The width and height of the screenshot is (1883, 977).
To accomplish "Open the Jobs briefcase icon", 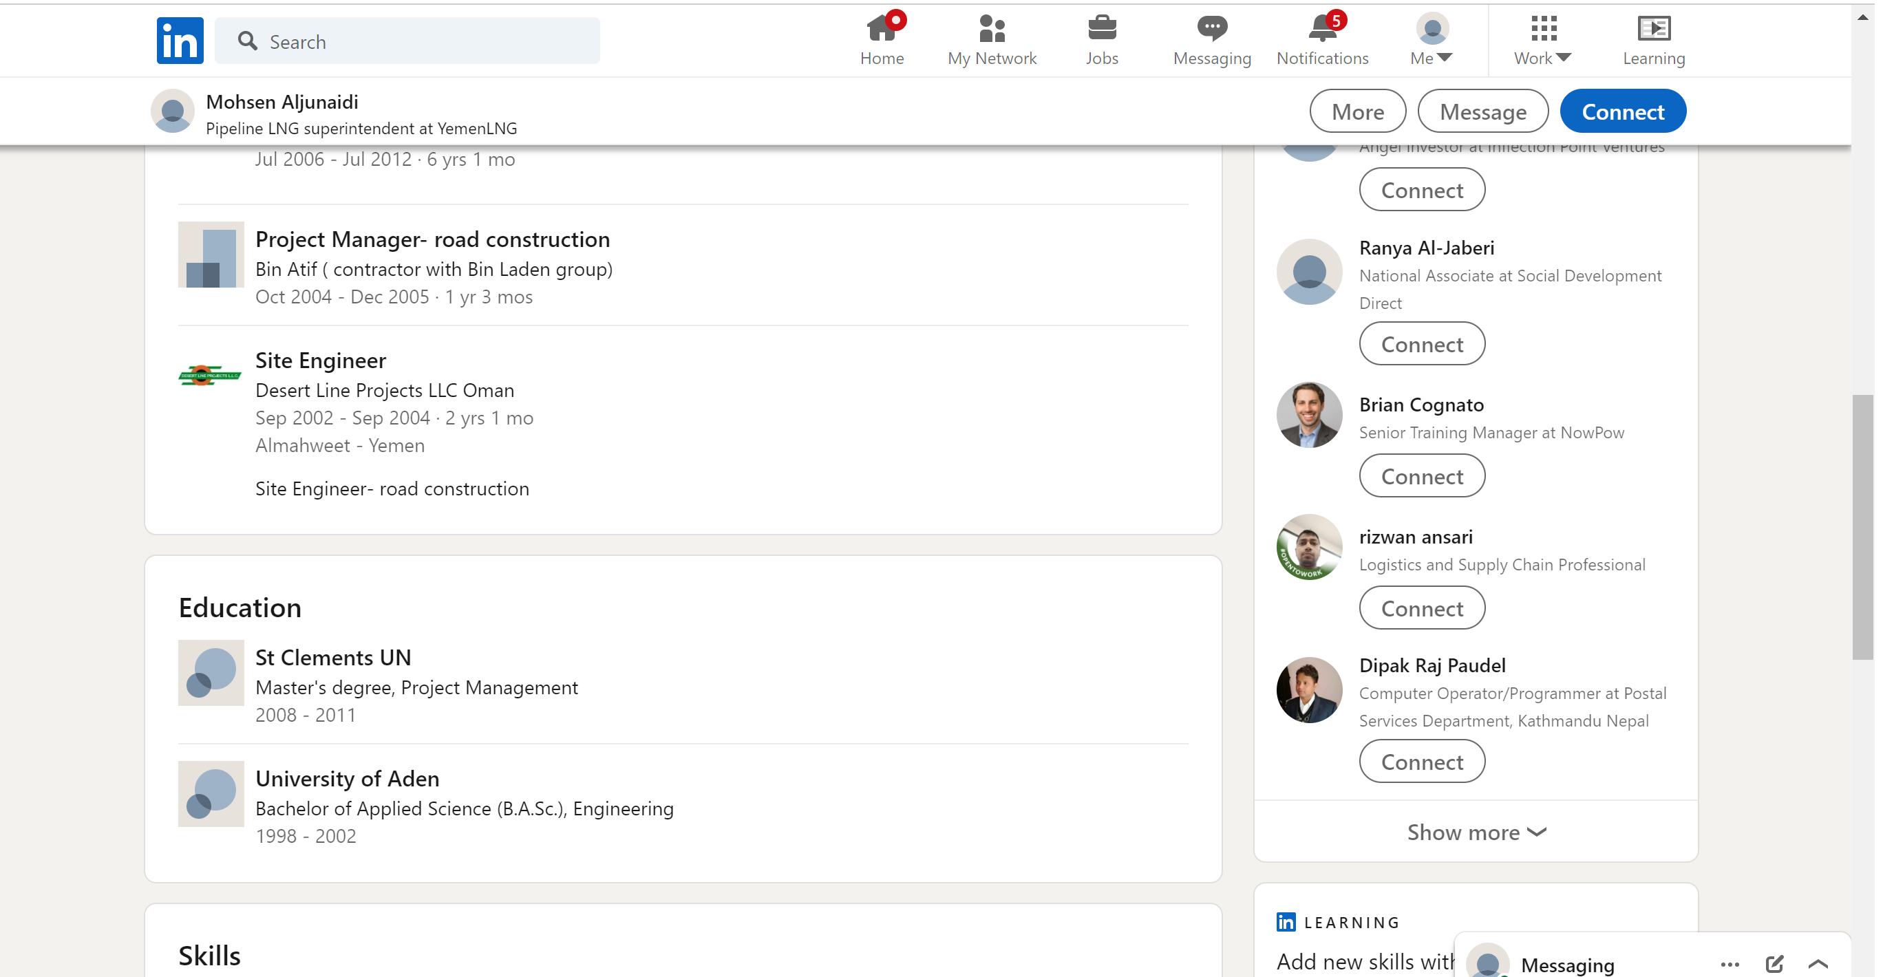I will pyautogui.click(x=1102, y=29).
